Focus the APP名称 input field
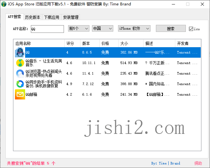This screenshot has width=210, height=168. 47,29
